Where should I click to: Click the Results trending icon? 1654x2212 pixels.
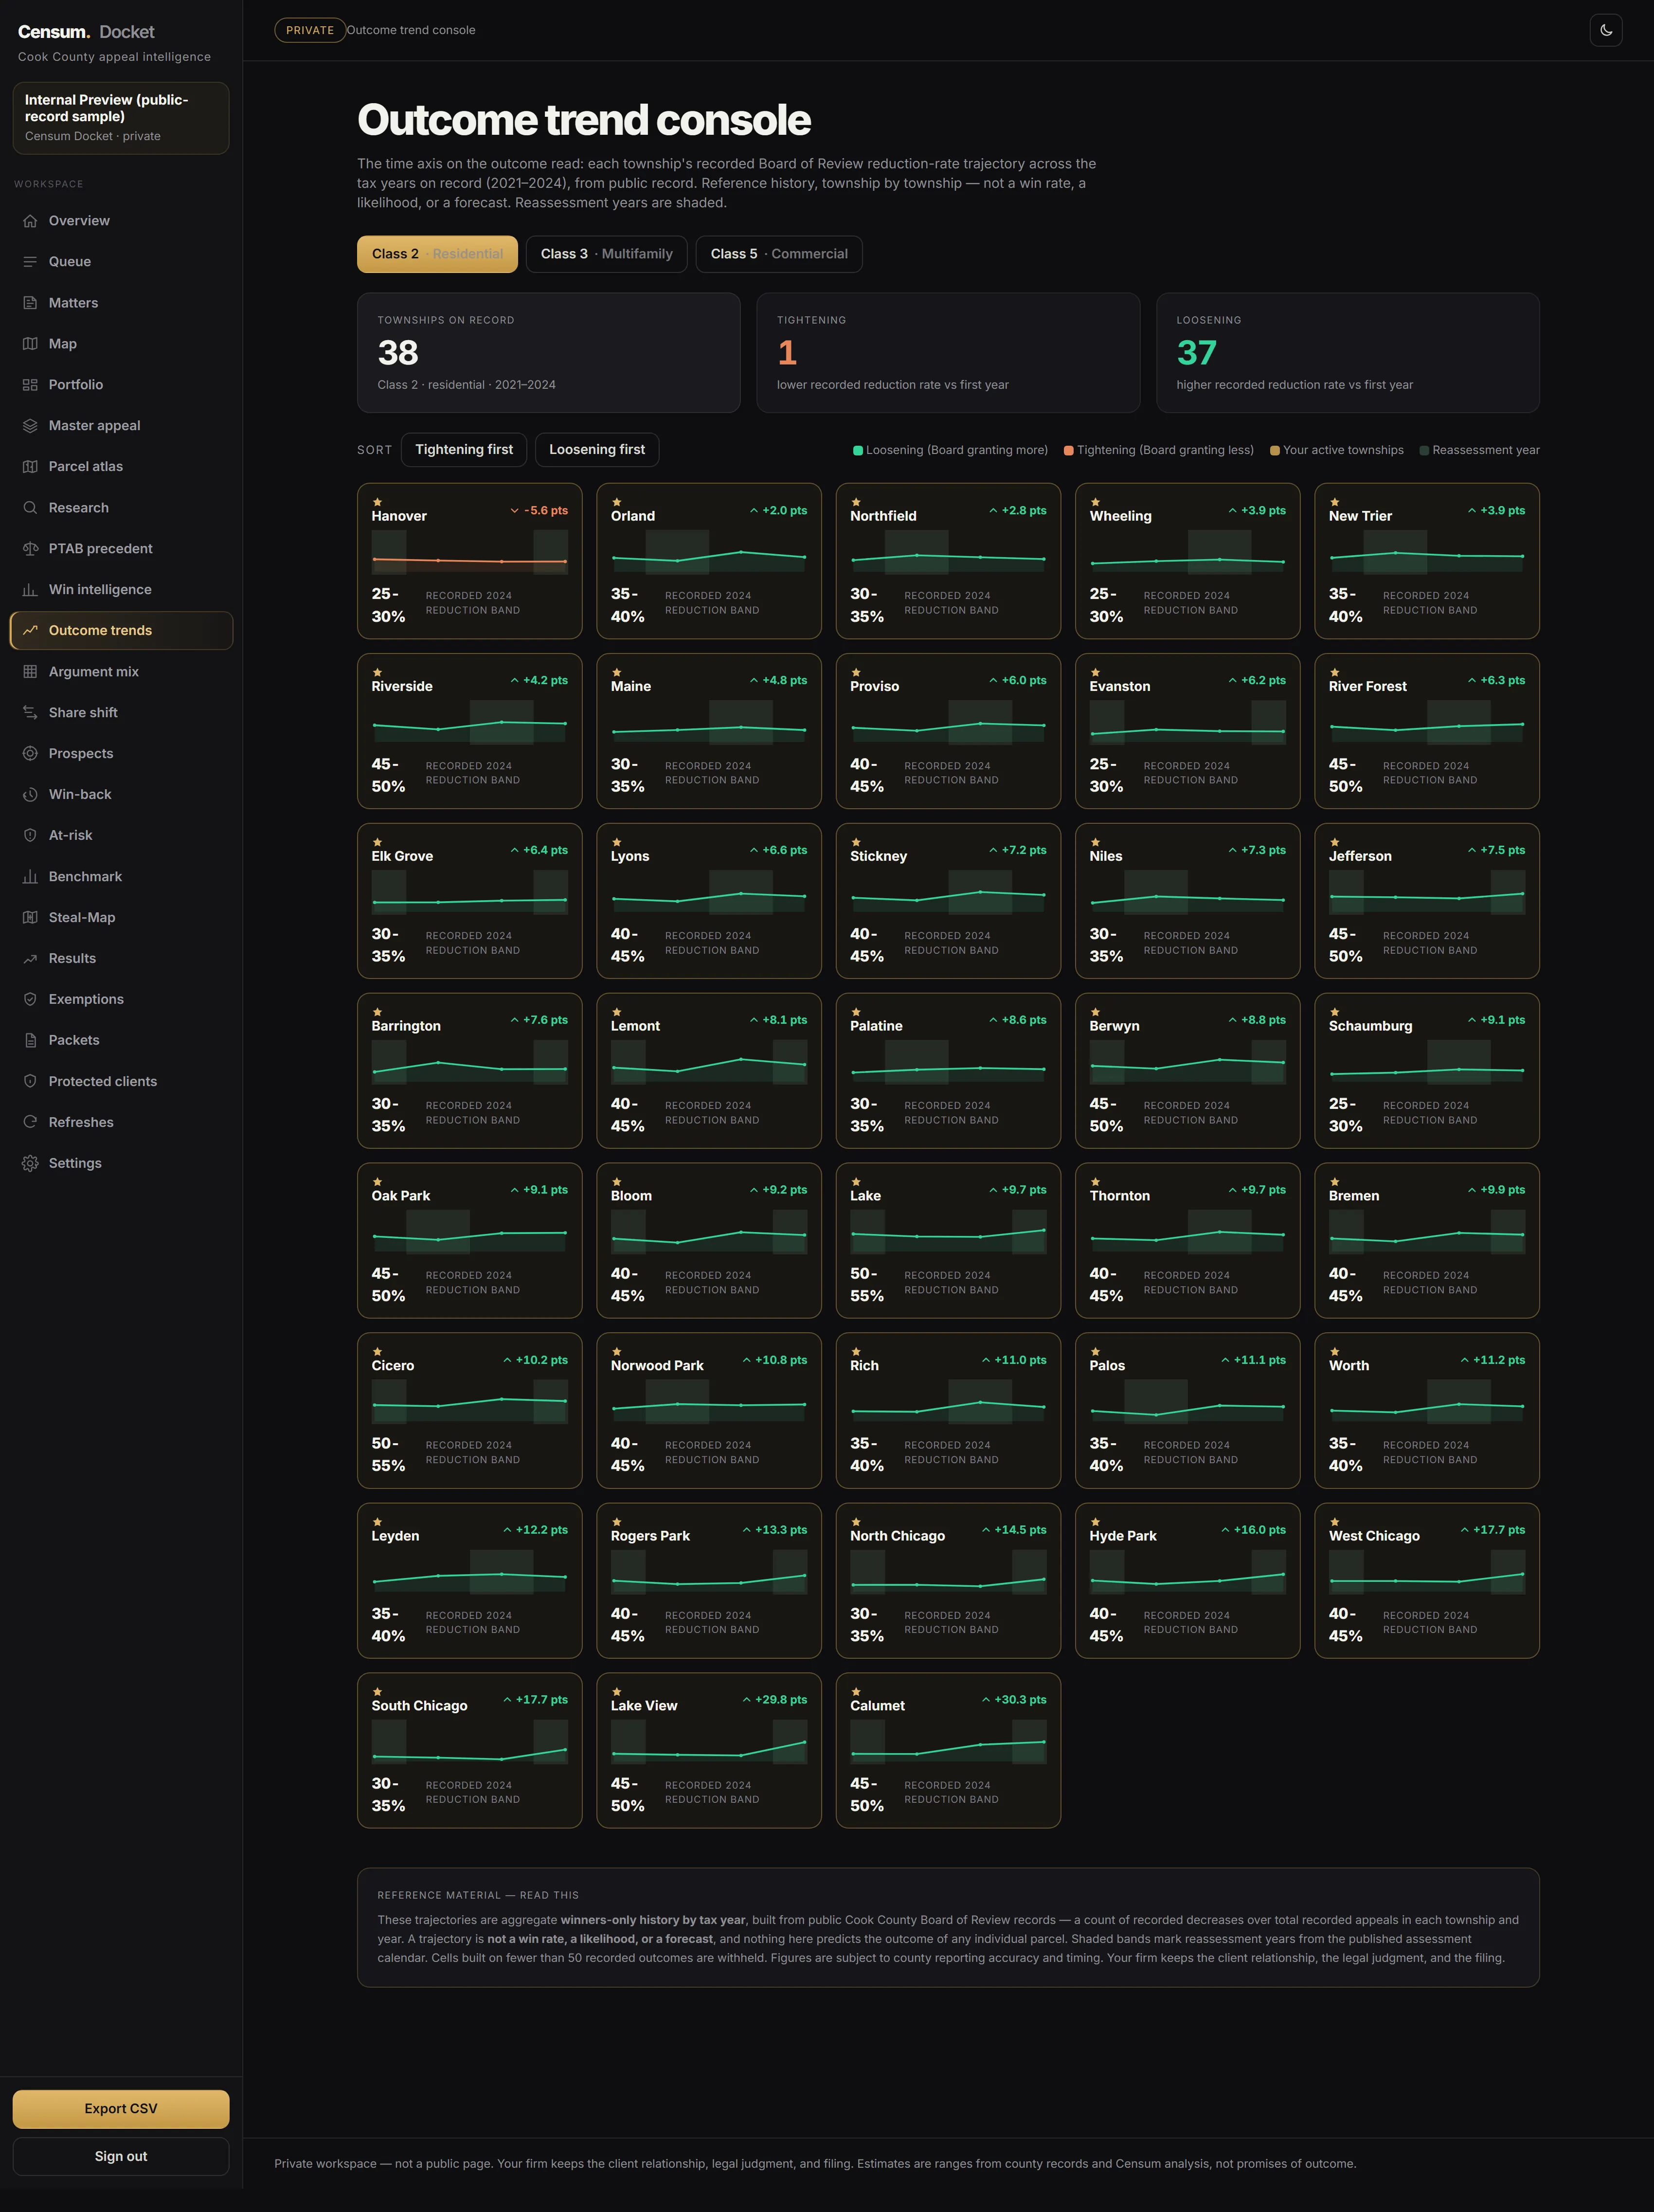pos(30,959)
